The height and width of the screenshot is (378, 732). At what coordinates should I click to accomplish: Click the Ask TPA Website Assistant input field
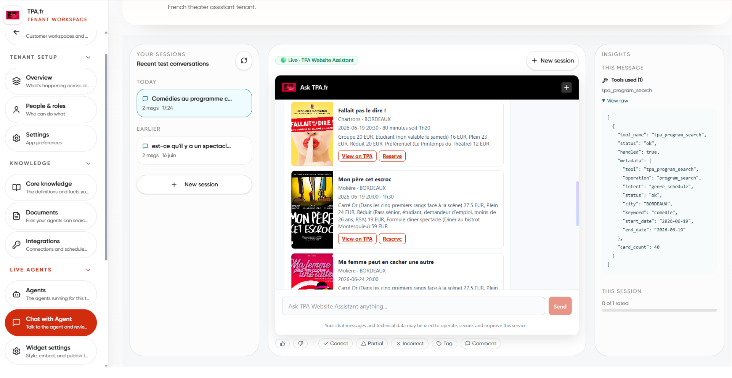(413, 306)
